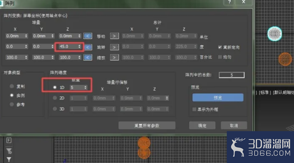Click spinner arrows of Move Y increment
Screen dimensions: 294x163
53,36
